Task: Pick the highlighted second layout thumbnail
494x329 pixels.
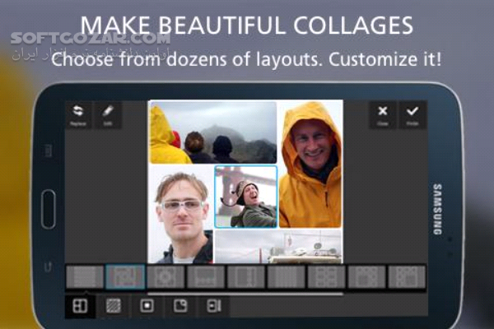Action: click(125, 277)
